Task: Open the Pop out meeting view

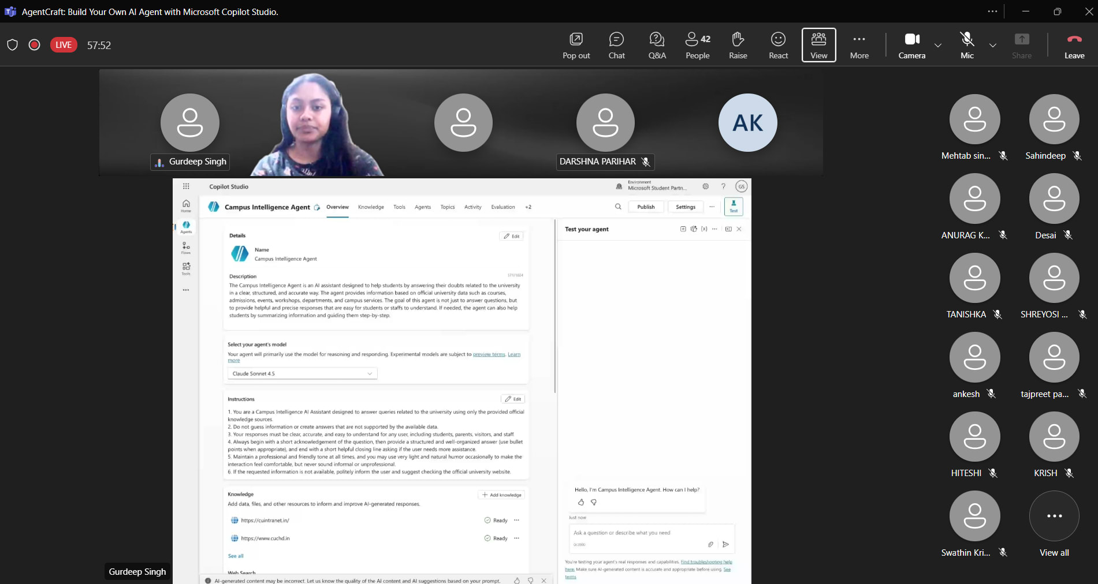Action: pos(576,46)
